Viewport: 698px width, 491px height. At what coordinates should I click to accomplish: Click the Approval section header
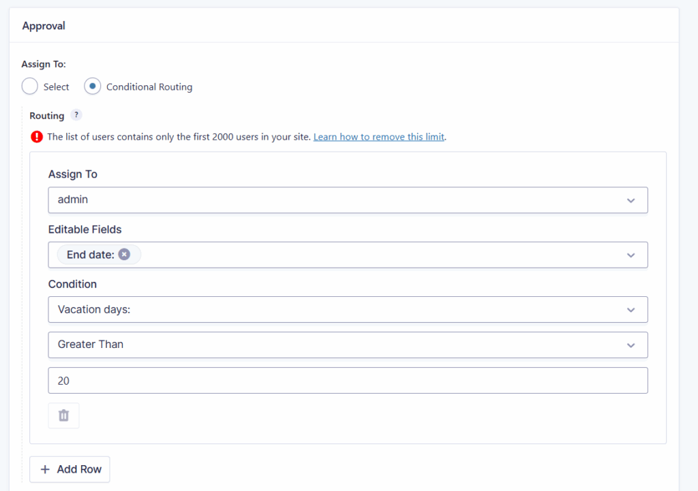pos(44,26)
